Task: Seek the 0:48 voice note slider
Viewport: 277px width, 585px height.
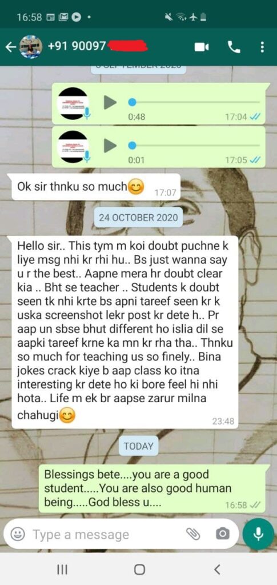Action: coord(194,102)
